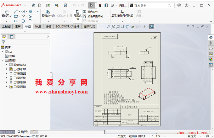Expand the 工程视图1 tree node
Image resolution: width=214 pixels, height=138 pixels.
[x=6, y=69]
